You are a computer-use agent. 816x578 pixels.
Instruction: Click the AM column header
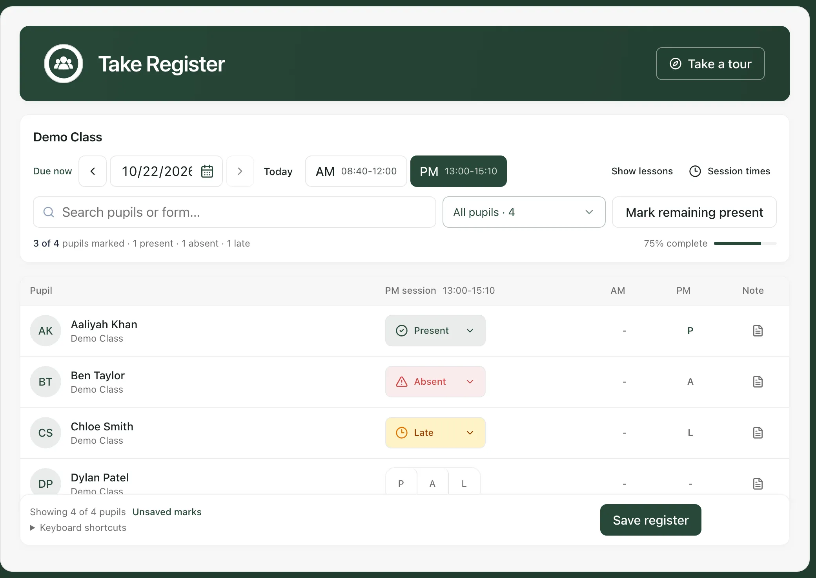[x=618, y=291]
